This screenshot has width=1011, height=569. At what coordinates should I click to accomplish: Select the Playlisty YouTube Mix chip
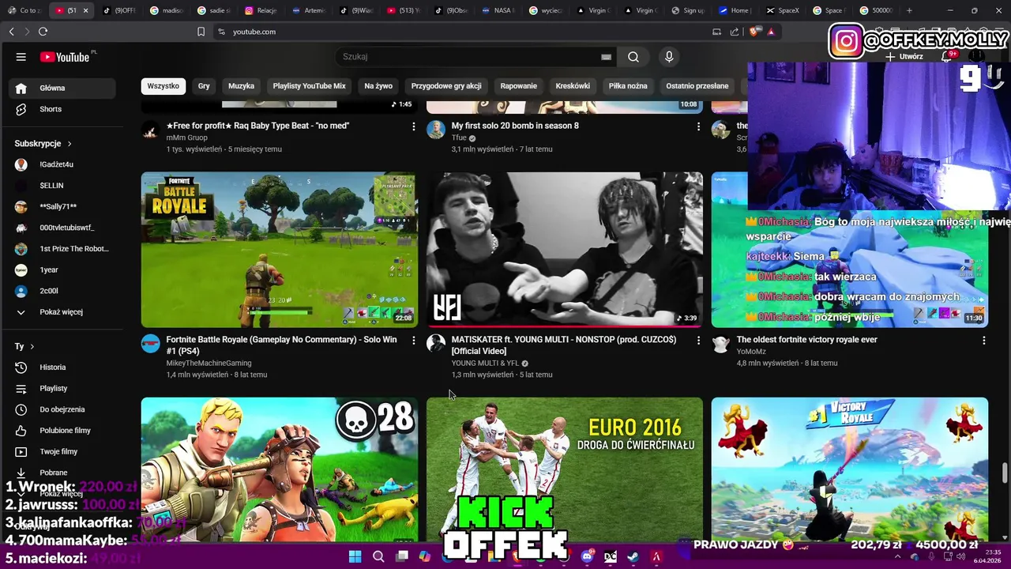[x=309, y=86]
